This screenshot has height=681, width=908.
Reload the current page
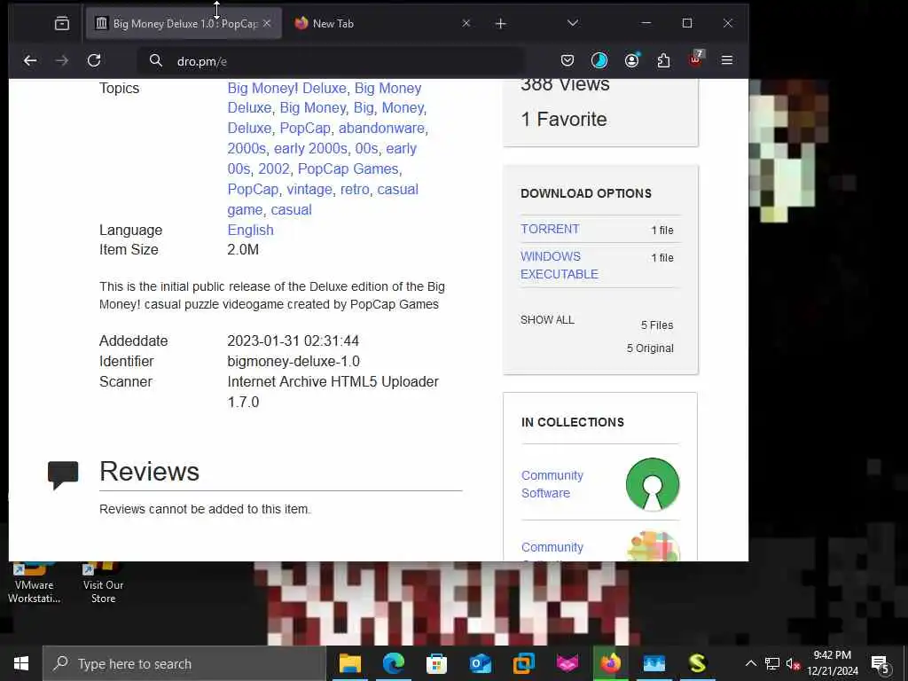94,60
